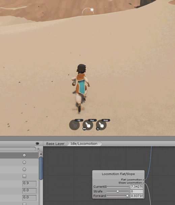Viewport: 175px width, 205px height.
Task: Open the parameter add dropdown arrow beside plus
Action: click(40, 149)
